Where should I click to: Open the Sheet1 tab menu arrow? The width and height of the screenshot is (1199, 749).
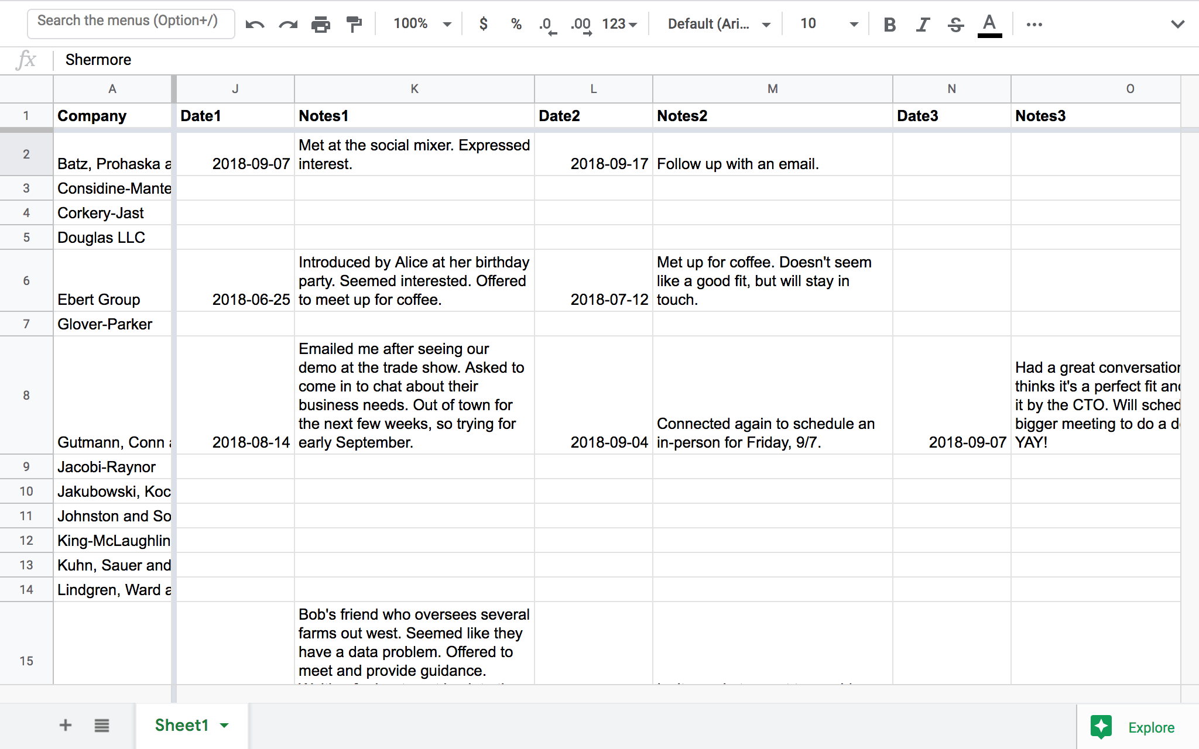point(223,725)
